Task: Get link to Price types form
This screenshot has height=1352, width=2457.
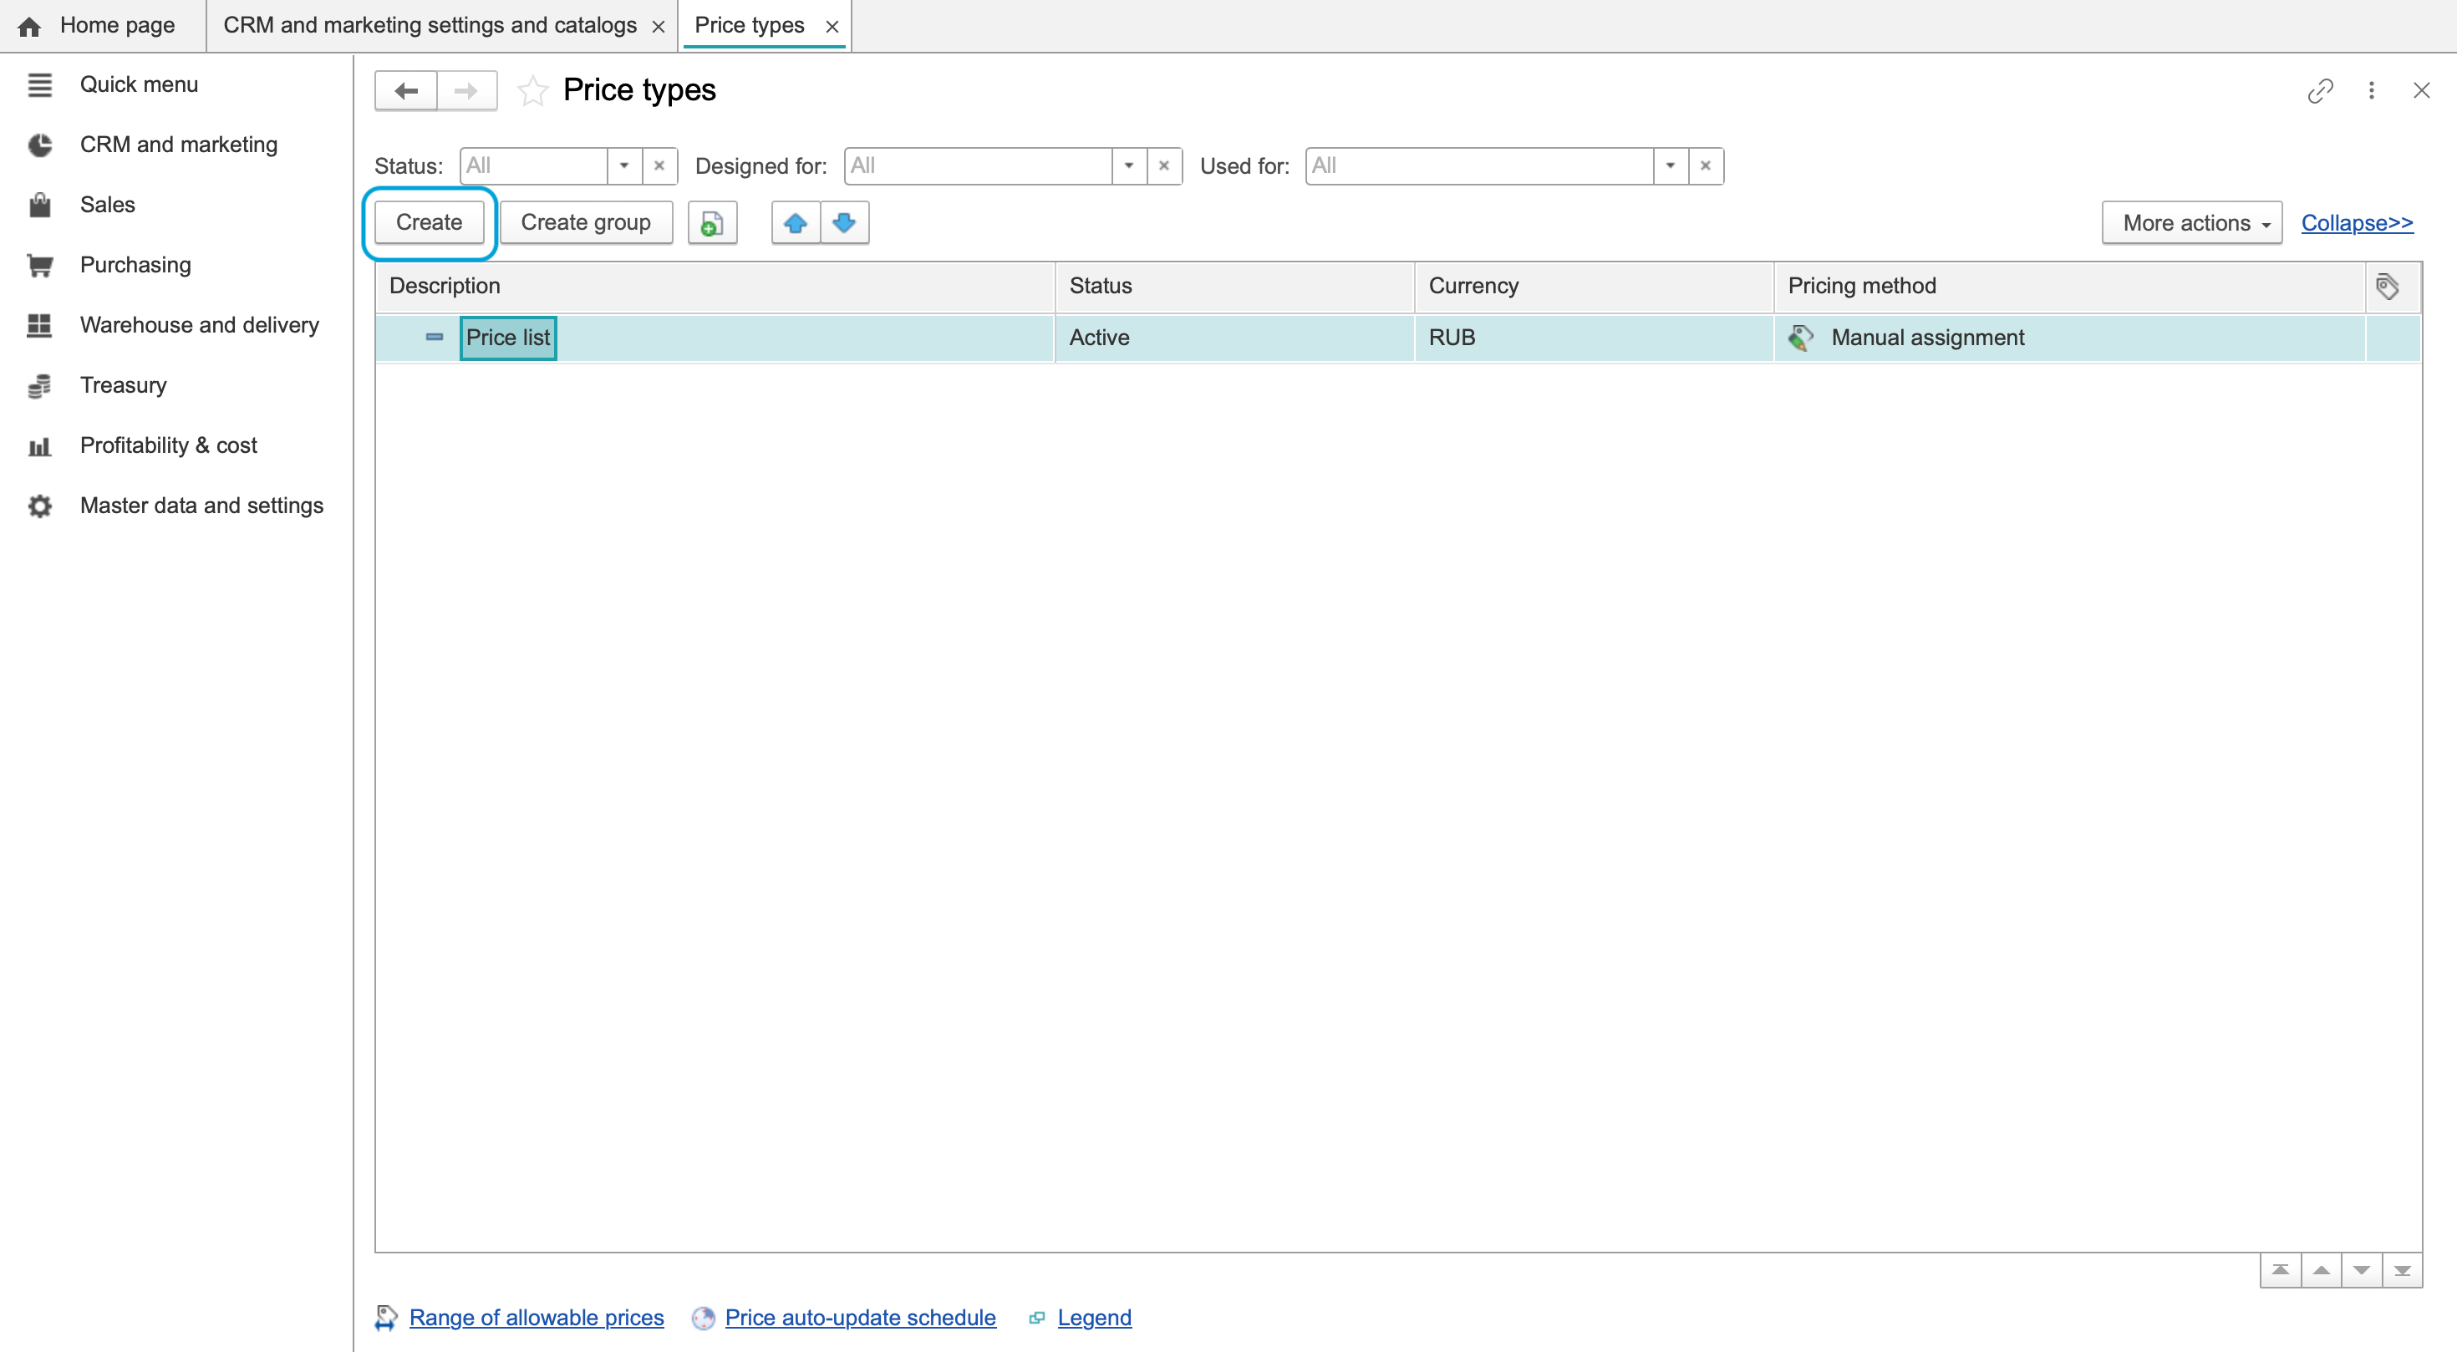Action: coord(2320,90)
